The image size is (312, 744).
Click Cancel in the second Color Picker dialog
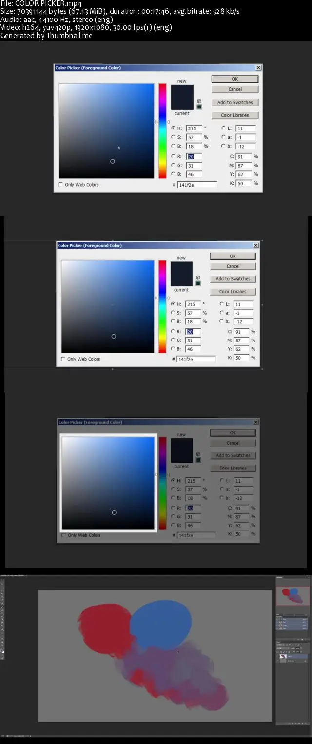click(233, 266)
